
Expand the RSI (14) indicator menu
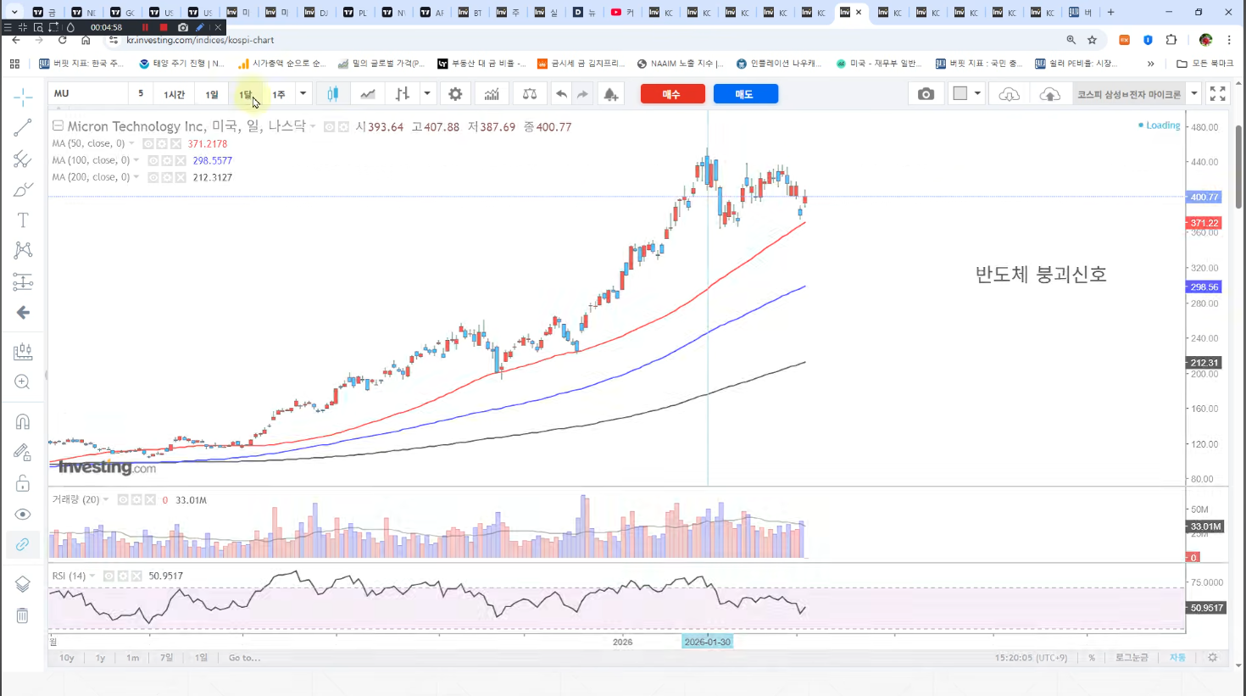pos(92,576)
